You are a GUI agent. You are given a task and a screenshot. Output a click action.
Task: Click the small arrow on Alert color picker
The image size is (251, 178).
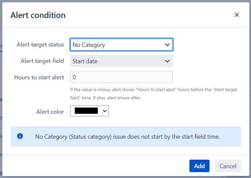(x=105, y=111)
